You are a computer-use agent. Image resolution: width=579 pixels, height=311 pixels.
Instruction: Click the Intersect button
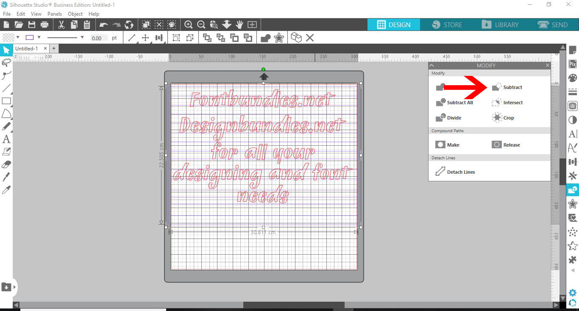tap(507, 103)
